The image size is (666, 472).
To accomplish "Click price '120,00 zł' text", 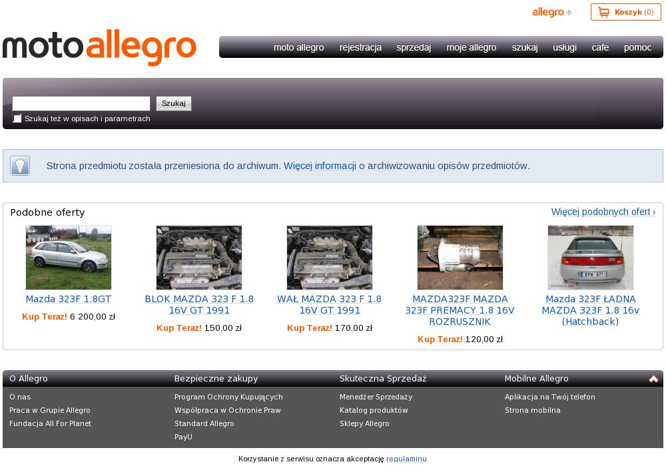I will pos(484,340).
